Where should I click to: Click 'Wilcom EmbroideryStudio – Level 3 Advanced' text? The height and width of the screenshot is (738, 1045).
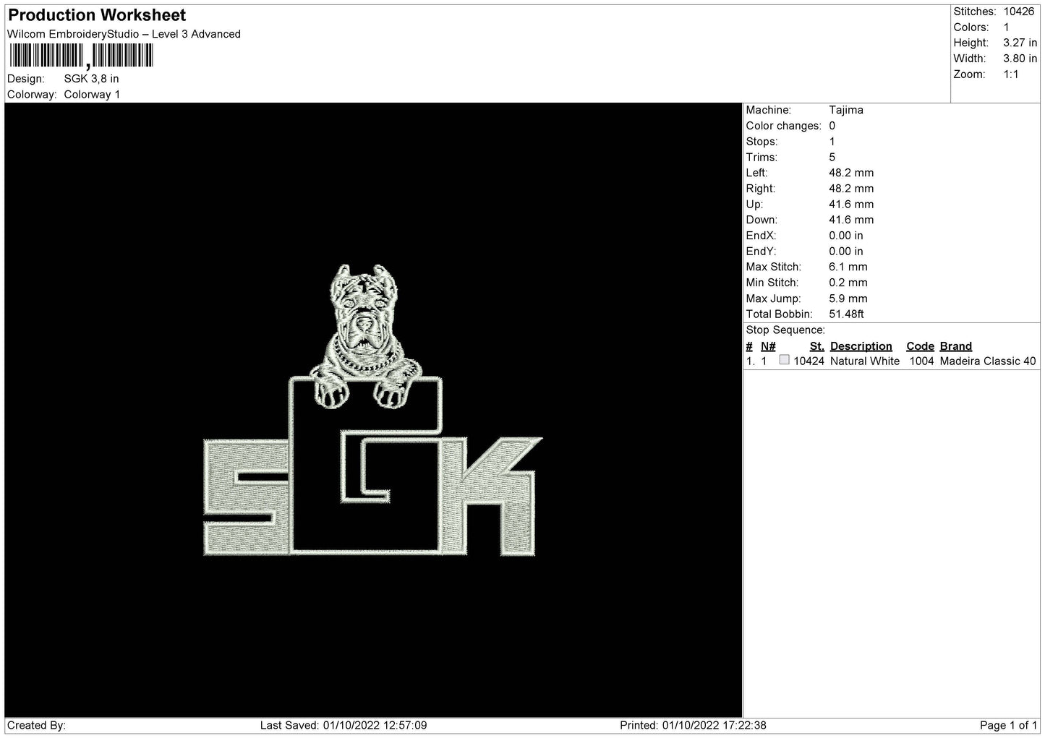coord(124,34)
